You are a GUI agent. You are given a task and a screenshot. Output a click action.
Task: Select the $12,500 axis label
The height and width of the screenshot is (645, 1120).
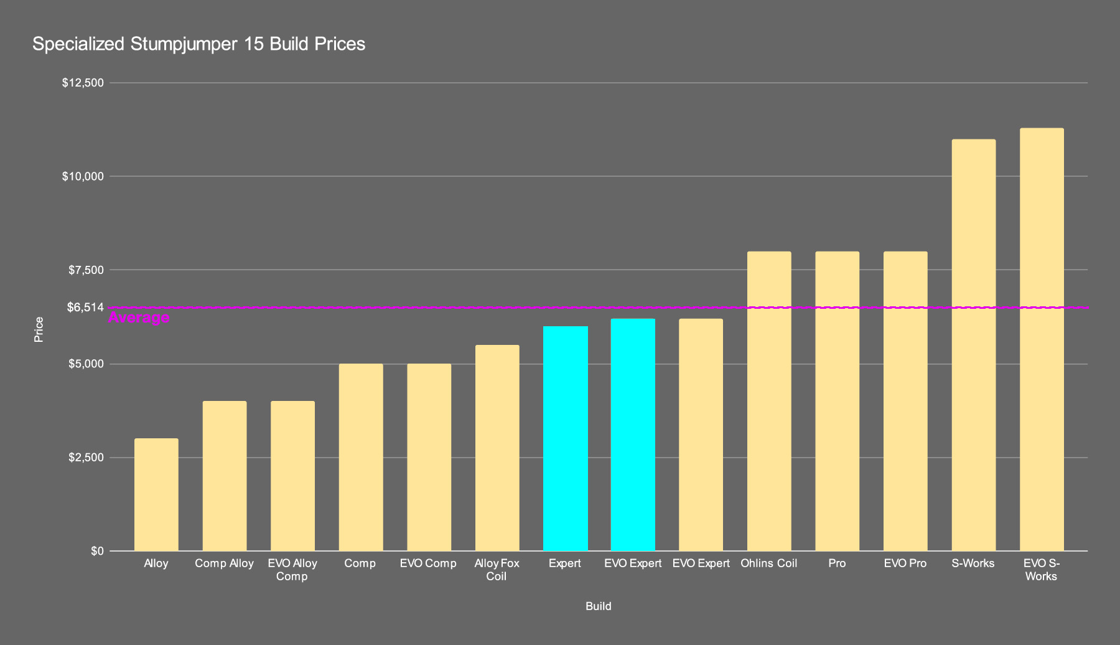pos(83,83)
